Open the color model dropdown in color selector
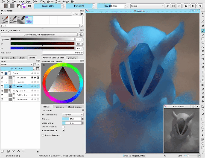This screenshot has height=158, width=205. pyautogui.click(x=39, y=35)
